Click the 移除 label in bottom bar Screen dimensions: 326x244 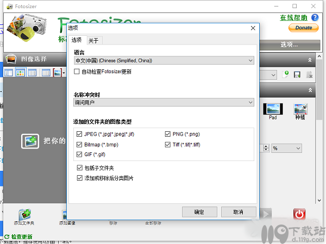tap(113, 223)
